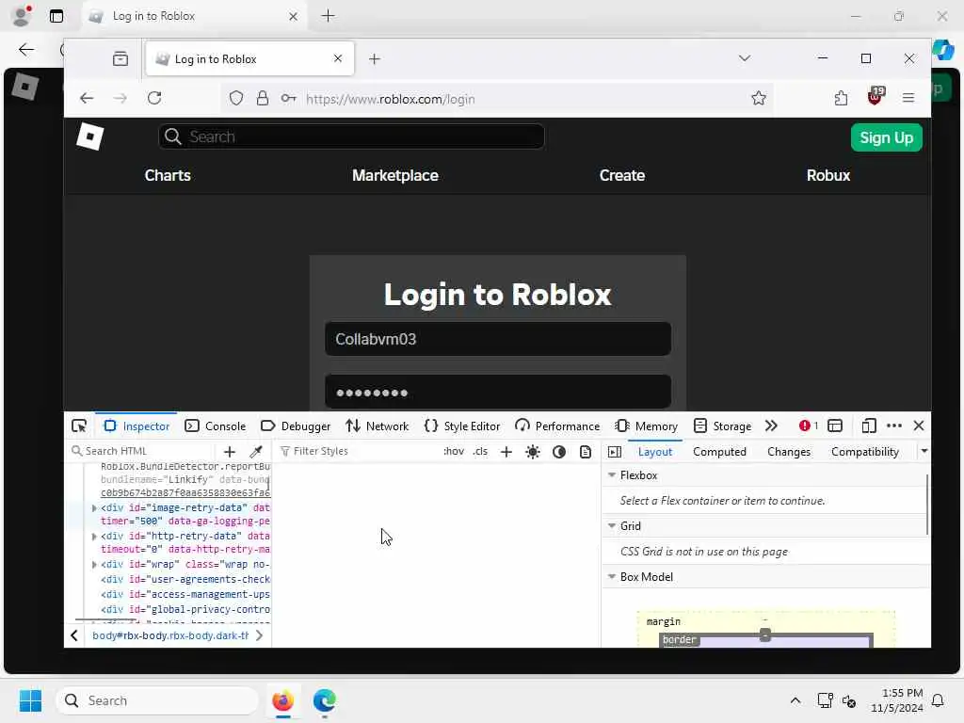Toggle the .cls class panel

[481, 451]
